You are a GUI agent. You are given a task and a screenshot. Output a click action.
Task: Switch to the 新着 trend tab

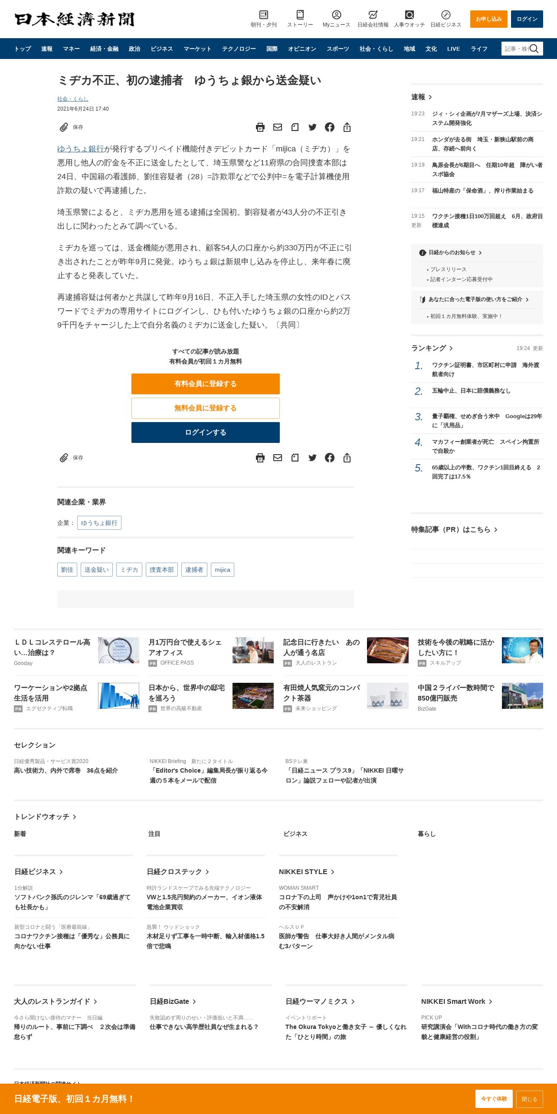(20, 834)
